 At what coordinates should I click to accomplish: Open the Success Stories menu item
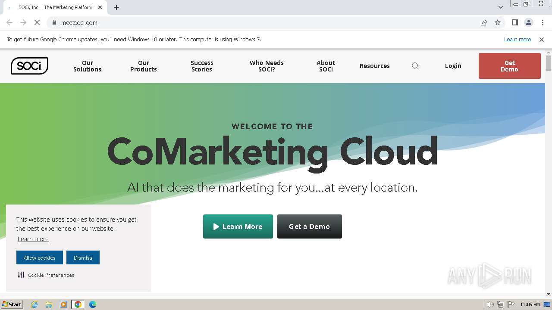pyautogui.click(x=202, y=66)
